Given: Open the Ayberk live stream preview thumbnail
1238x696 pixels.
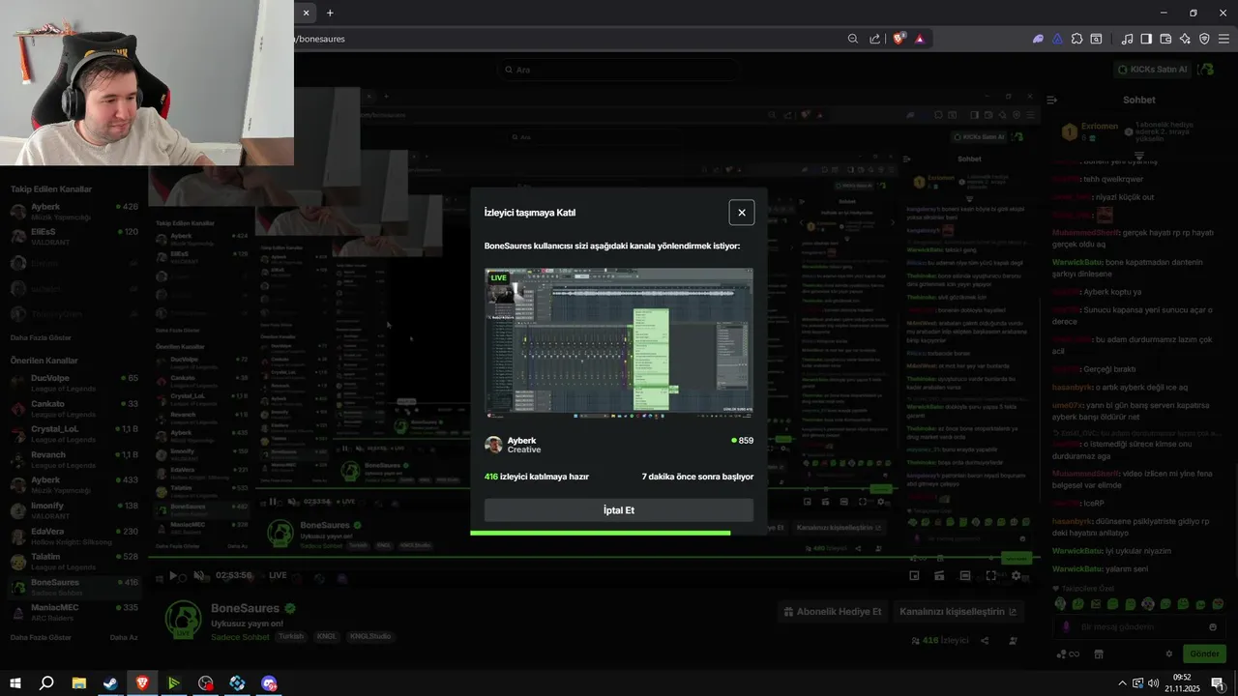Looking at the screenshot, I should [619, 343].
